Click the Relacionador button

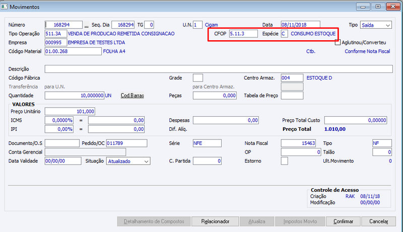tap(215, 221)
